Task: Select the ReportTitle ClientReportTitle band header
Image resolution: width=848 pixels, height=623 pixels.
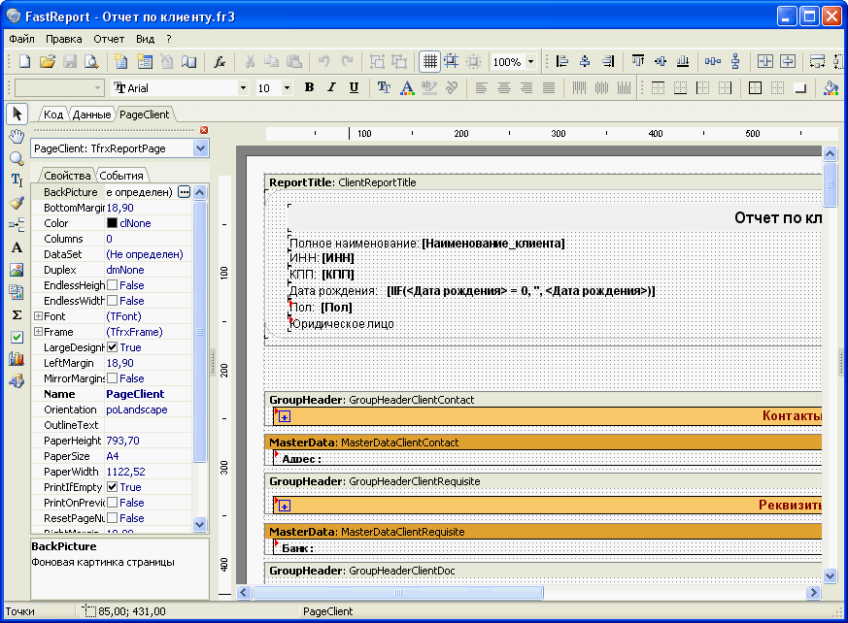Action: 543,182
